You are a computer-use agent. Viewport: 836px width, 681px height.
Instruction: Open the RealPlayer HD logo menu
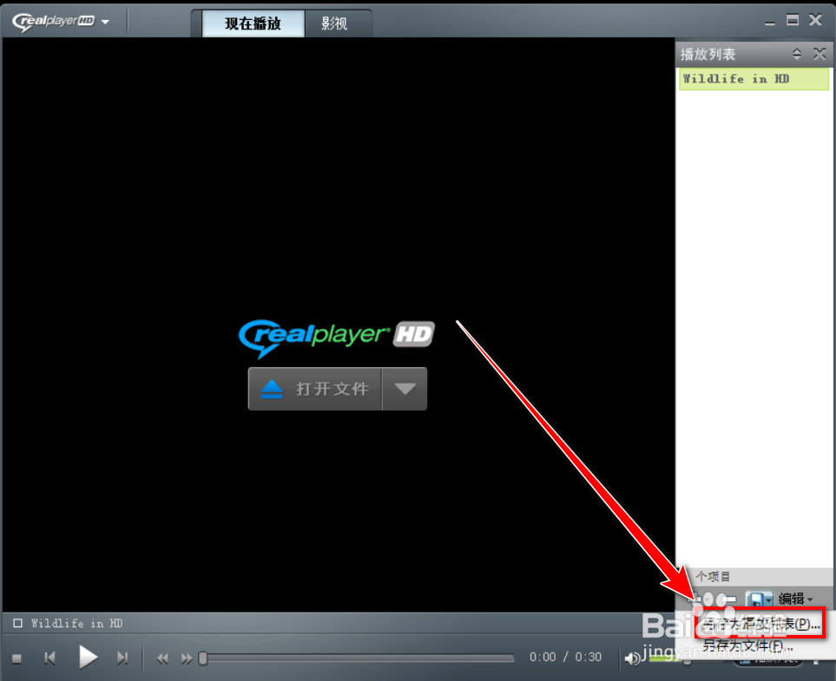pos(60,22)
